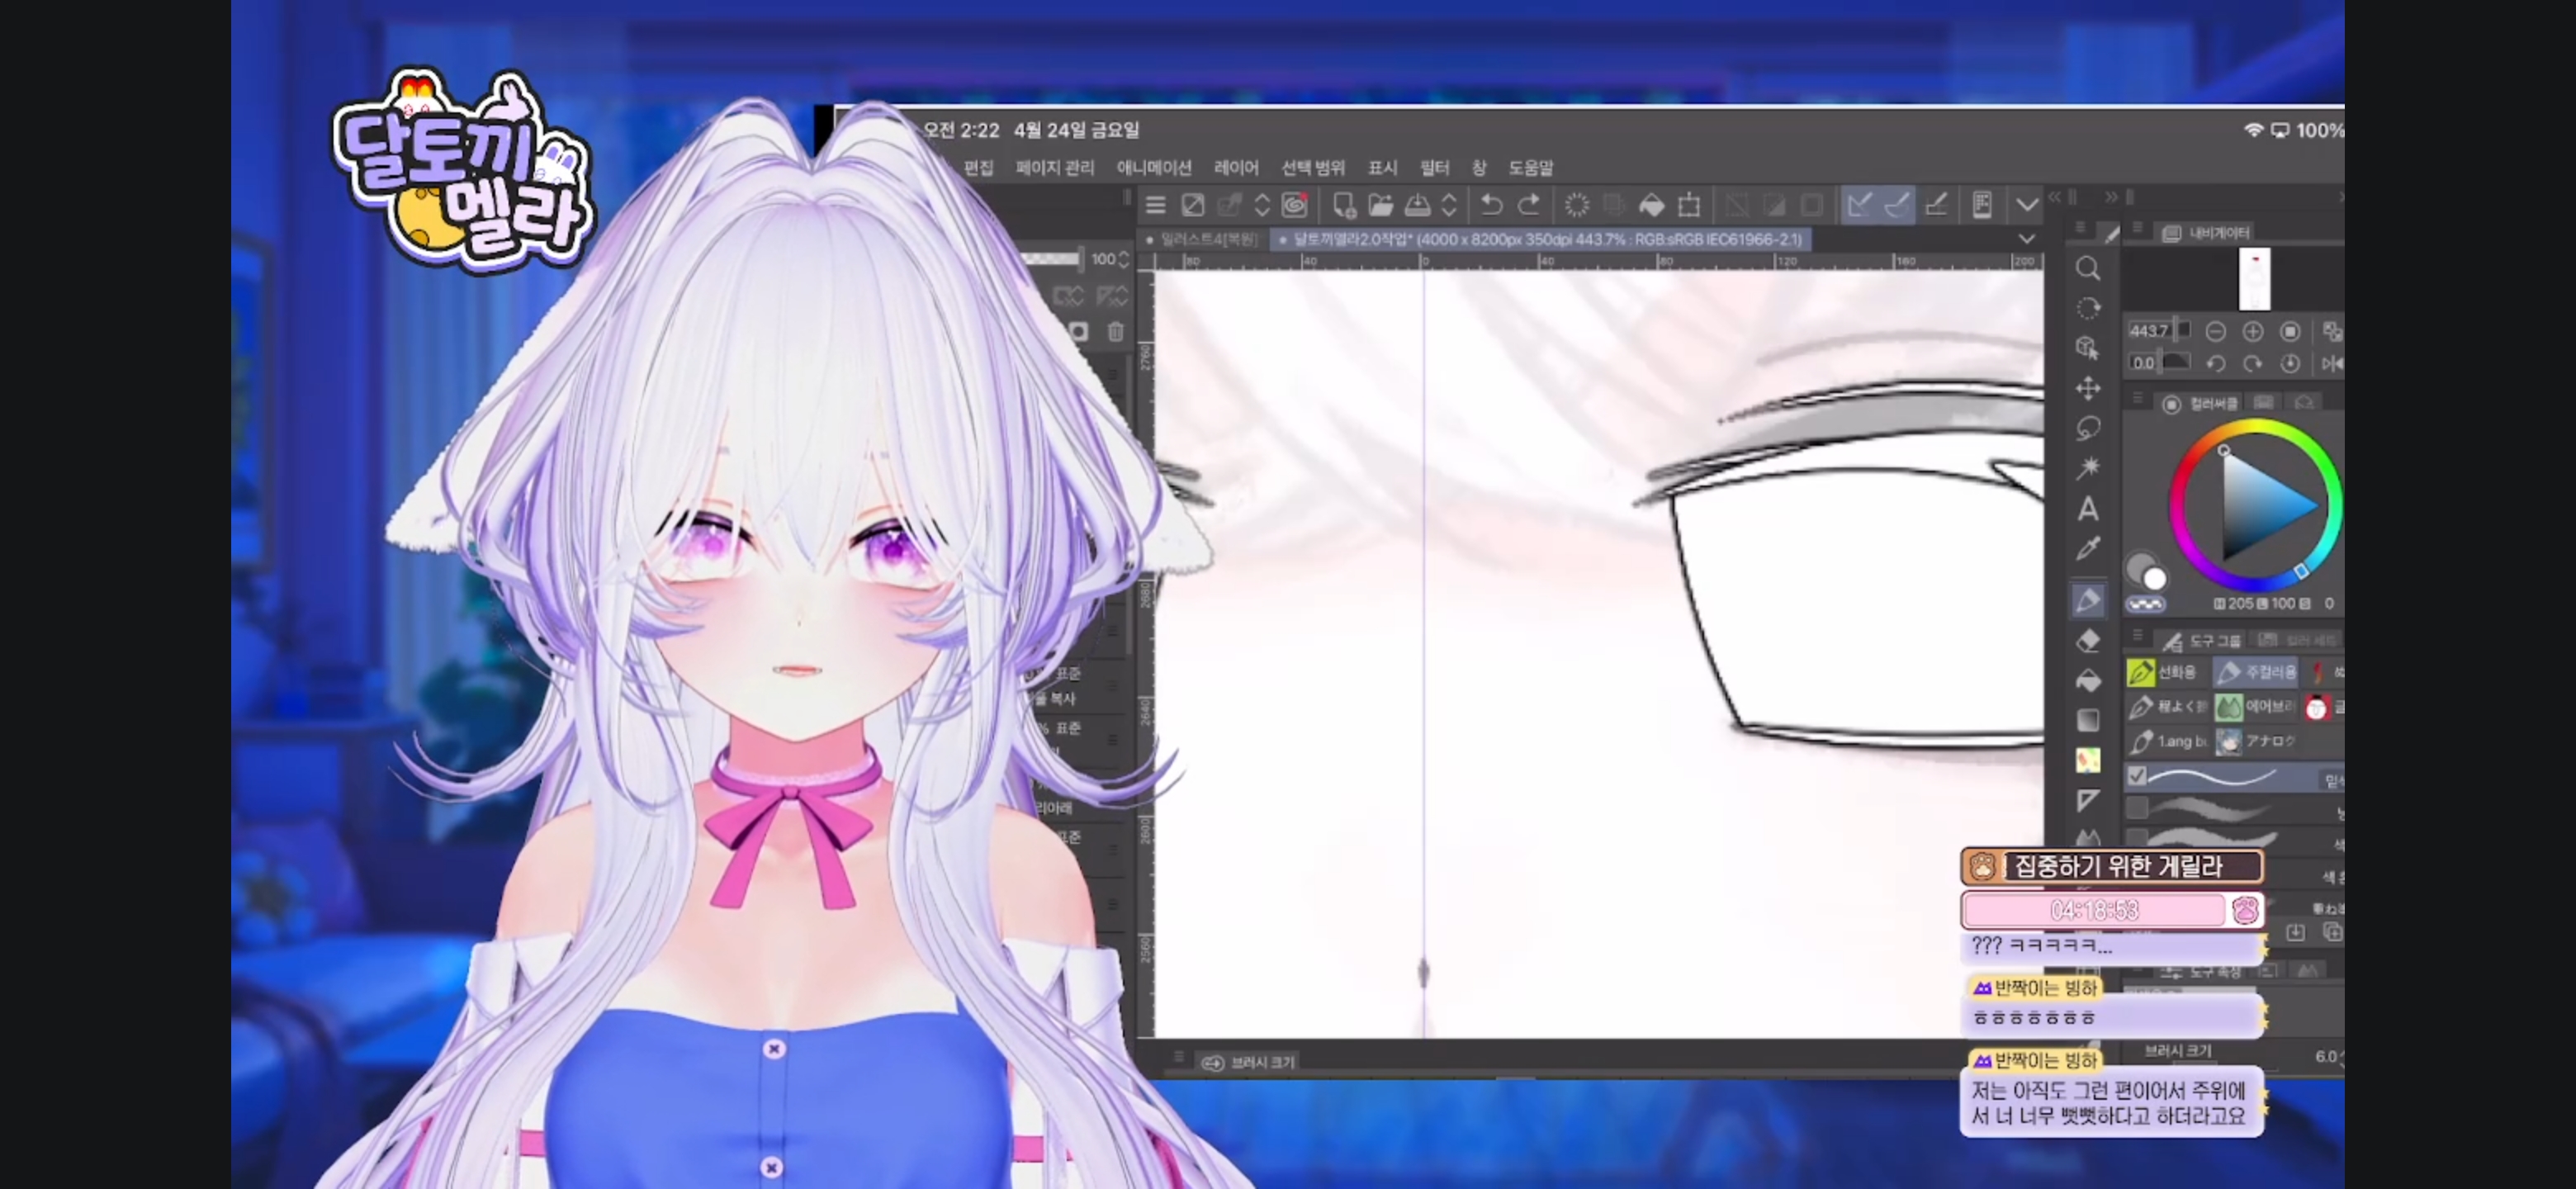Select the Pen tool in the tool palette
This screenshot has width=2576, height=1189.
[2087, 600]
